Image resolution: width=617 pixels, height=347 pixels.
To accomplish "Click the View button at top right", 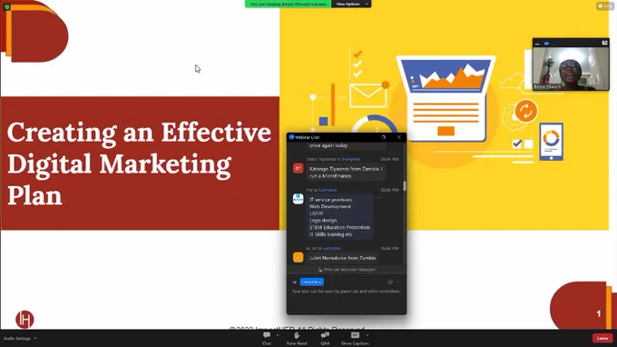I will (605, 5).
